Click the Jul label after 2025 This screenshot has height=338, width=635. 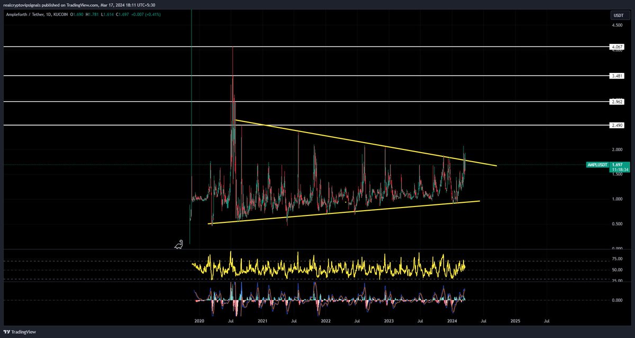coord(546,321)
